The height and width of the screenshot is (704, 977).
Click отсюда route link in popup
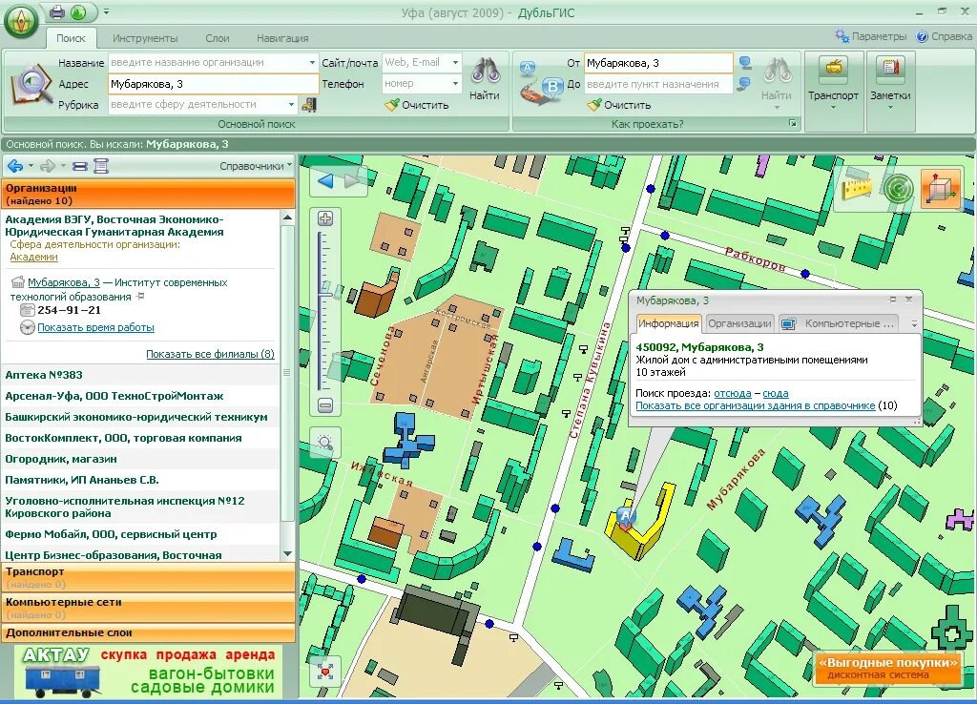(x=732, y=393)
